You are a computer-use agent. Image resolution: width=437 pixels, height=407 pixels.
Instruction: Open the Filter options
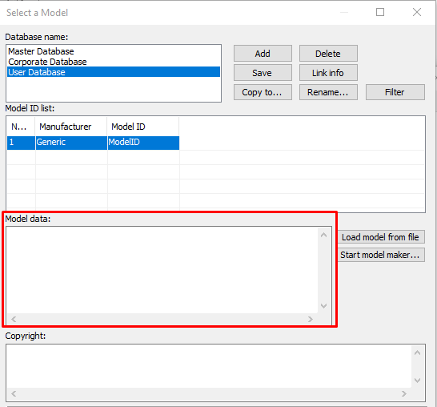(x=395, y=92)
